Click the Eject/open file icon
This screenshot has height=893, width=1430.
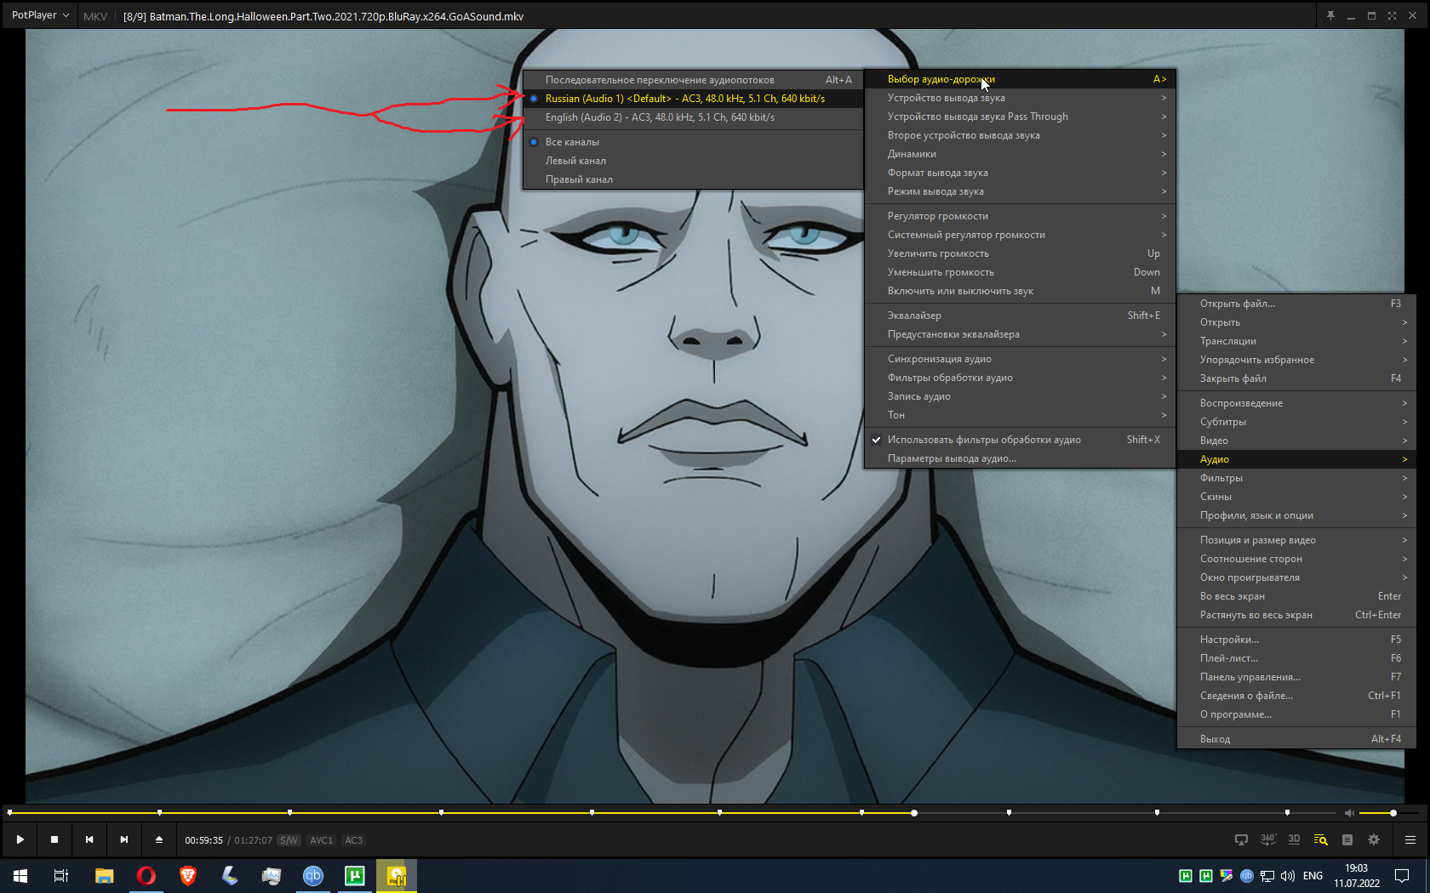[159, 839]
